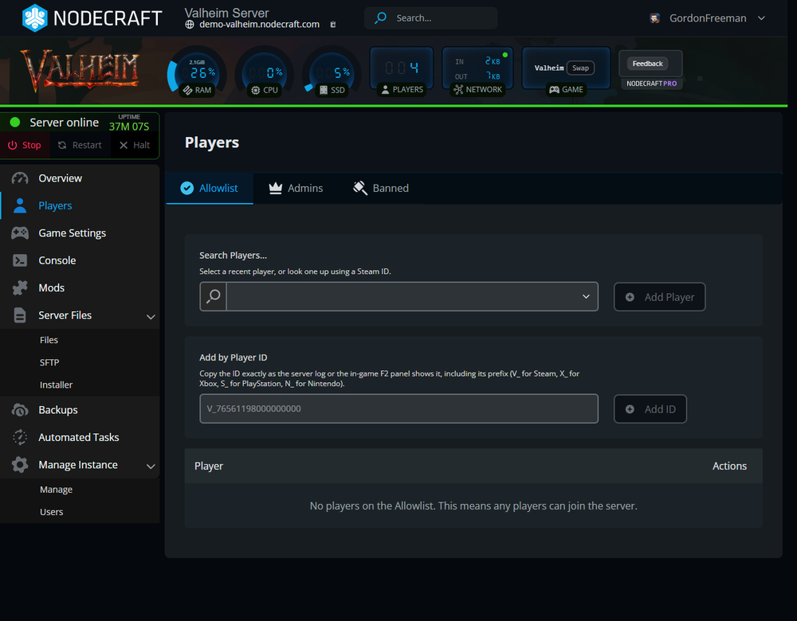Click the Admins crown icon
The height and width of the screenshot is (621, 797).
pos(276,189)
